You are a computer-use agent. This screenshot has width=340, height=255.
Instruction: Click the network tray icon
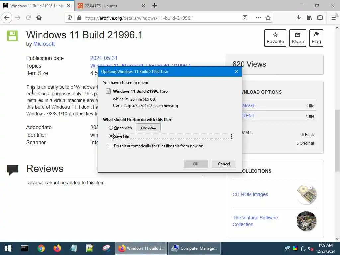coord(287,248)
